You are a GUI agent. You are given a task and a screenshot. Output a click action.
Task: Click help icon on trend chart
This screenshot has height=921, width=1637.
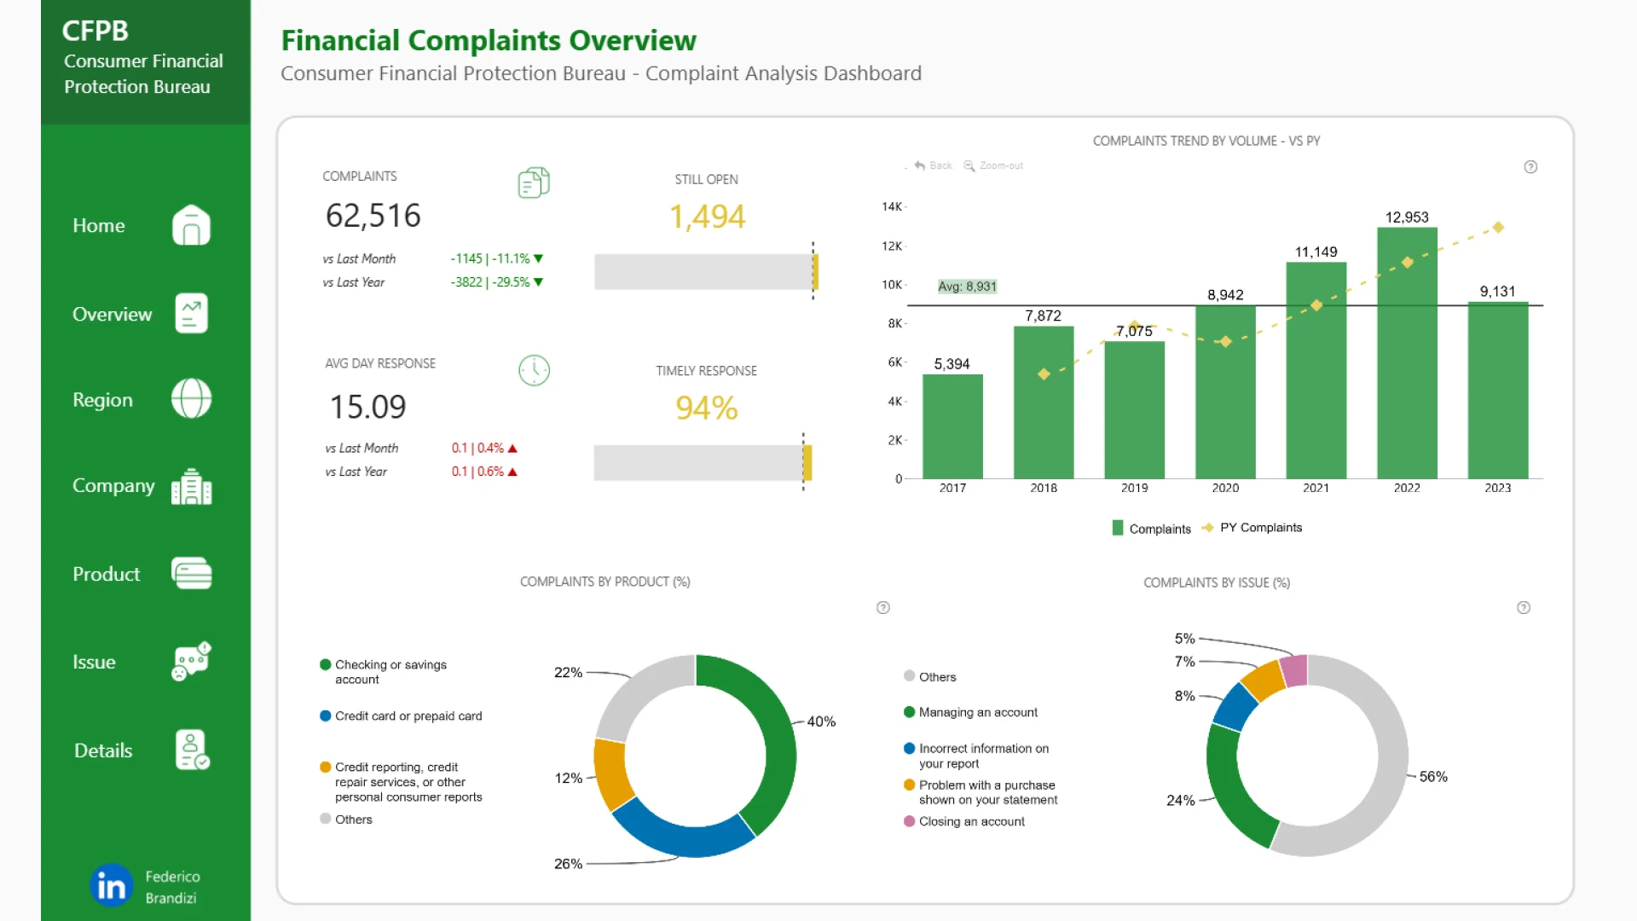[1530, 167]
